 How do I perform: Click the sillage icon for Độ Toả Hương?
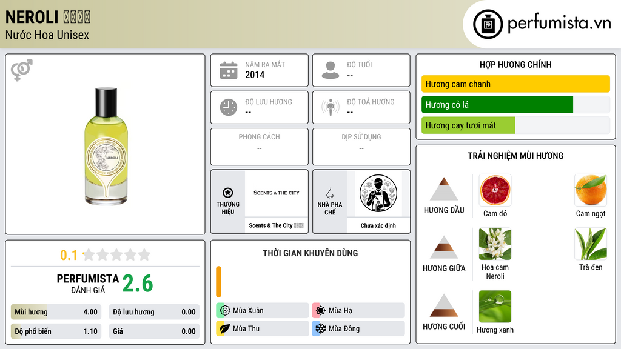pos(331,107)
